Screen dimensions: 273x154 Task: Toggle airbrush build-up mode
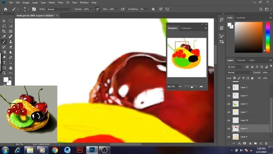coord(123,9)
